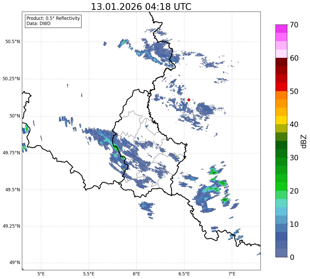
Task: Pick the magenta top band of the colorbar
Action: pyautogui.click(x=281, y=28)
